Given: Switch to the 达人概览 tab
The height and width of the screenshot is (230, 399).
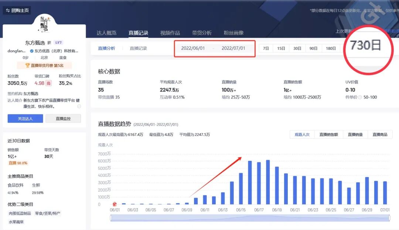Looking at the screenshot, I should click(106, 33).
